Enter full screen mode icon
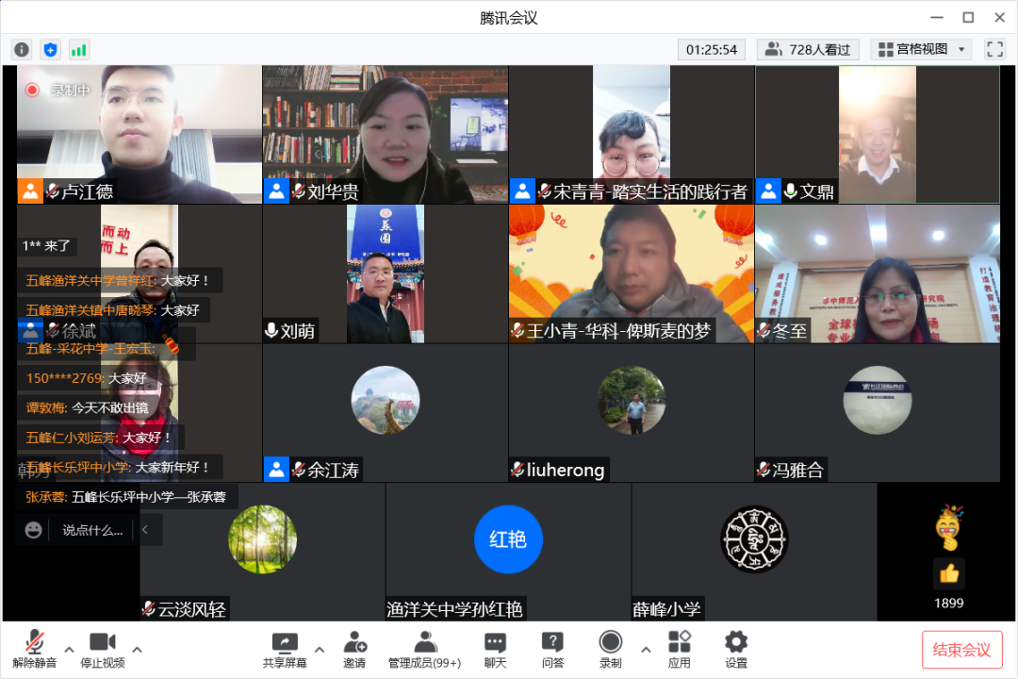 (x=994, y=49)
